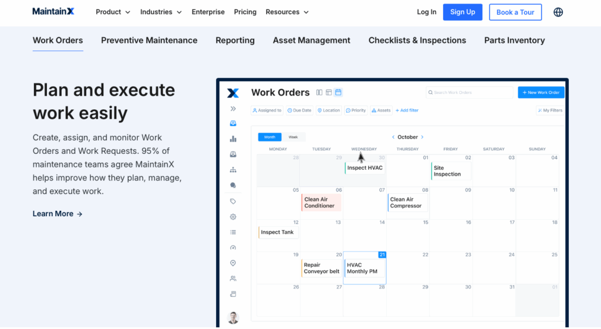Open the Inspect HVAC work order
The image size is (601, 329).
point(365,168)
